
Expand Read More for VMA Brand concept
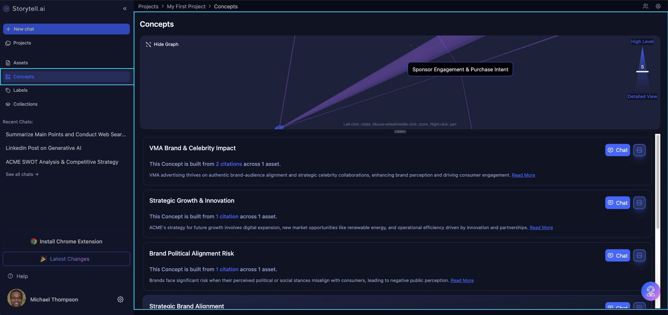tap(523, 175)
